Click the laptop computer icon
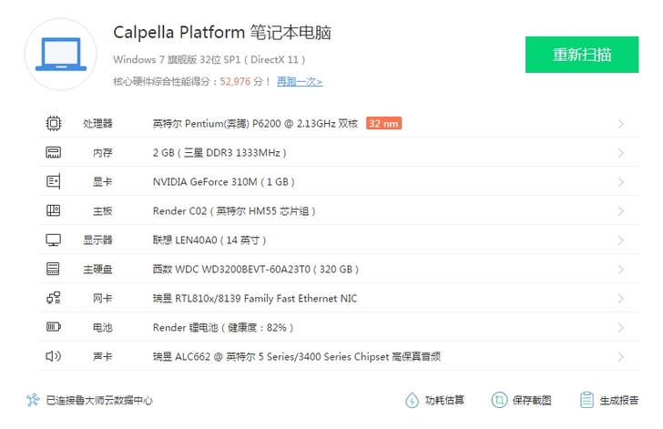This screenshot has width=663, height=429. coord(61,54)
